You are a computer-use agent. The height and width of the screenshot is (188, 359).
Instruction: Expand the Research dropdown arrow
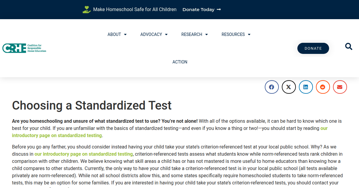[206, 35]
